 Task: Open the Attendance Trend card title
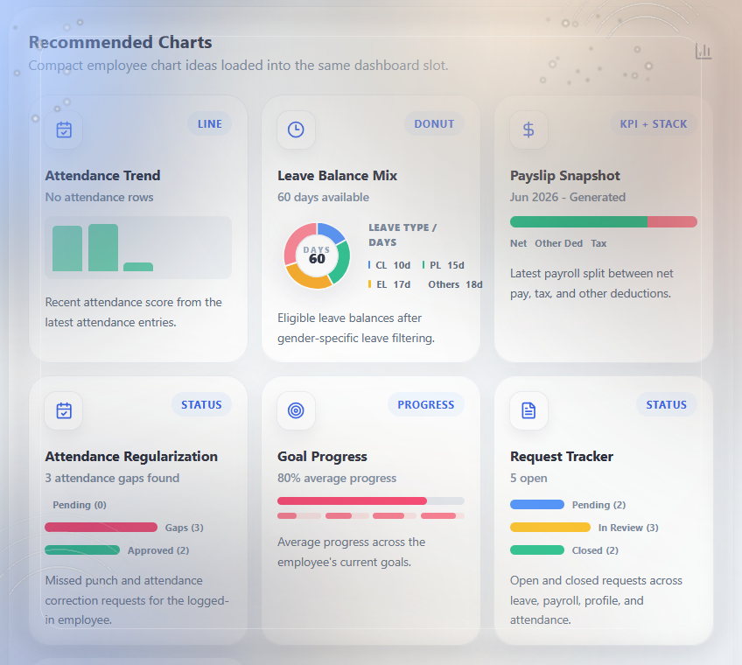tap(102, 176)
